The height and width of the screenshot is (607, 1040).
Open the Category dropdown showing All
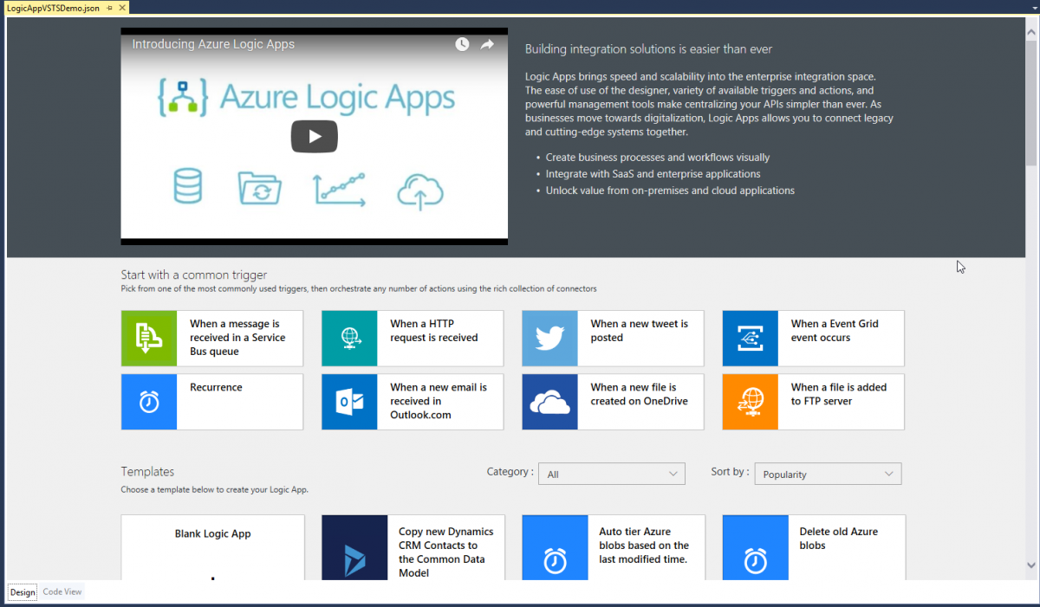(612, 474)
